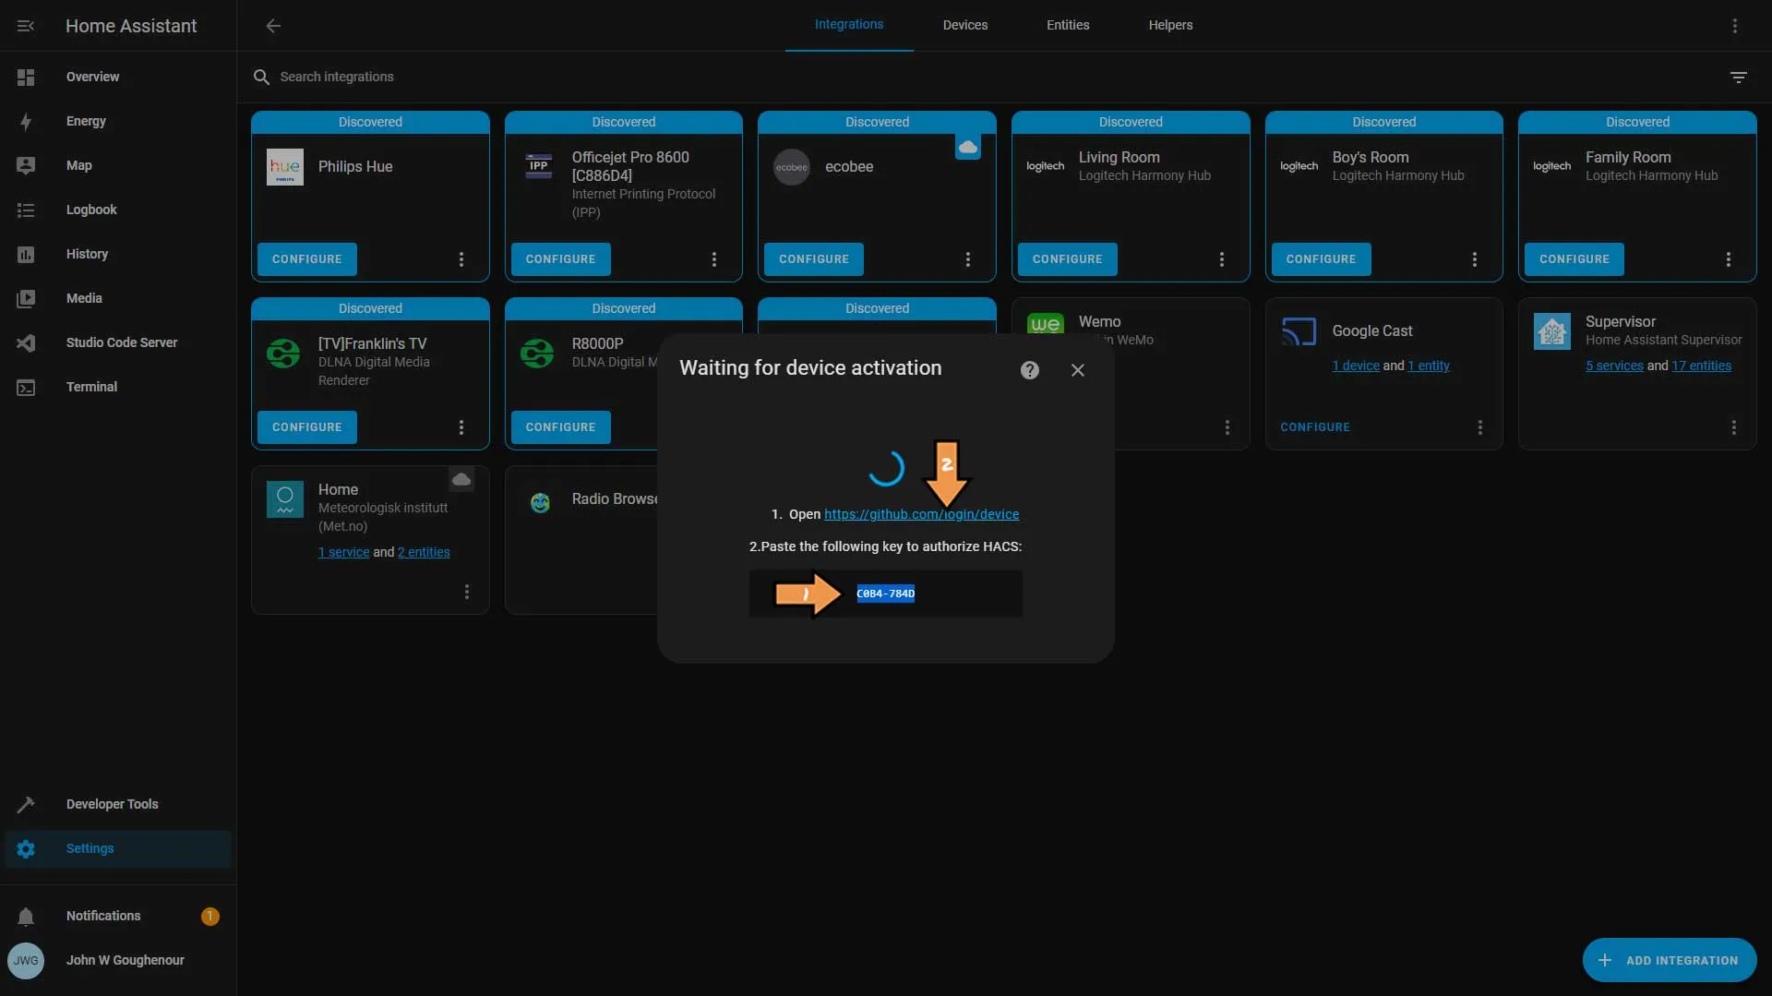Configure Boy's Room Harmony Hub
This screenshot has width=1772, height=996.
pyautogui.click(x=1322, y=259)
